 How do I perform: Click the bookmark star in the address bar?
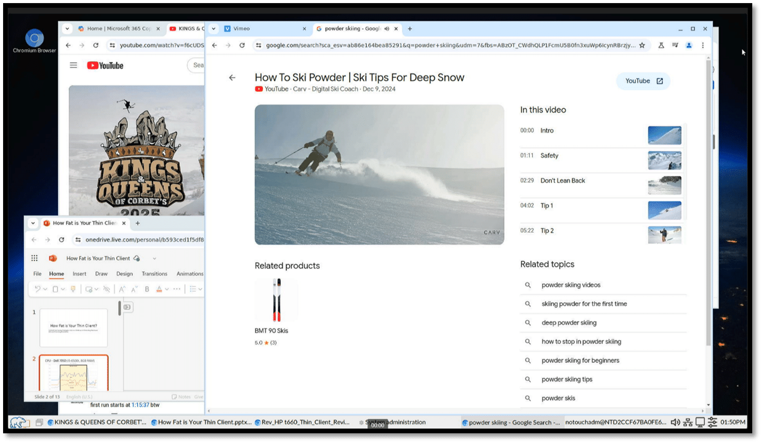[x=641, y=45]
